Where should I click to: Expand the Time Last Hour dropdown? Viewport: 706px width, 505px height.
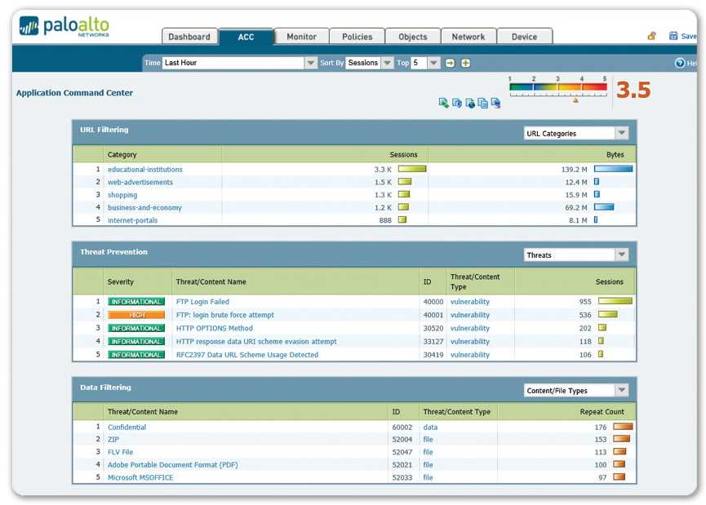tap(310, 63)
